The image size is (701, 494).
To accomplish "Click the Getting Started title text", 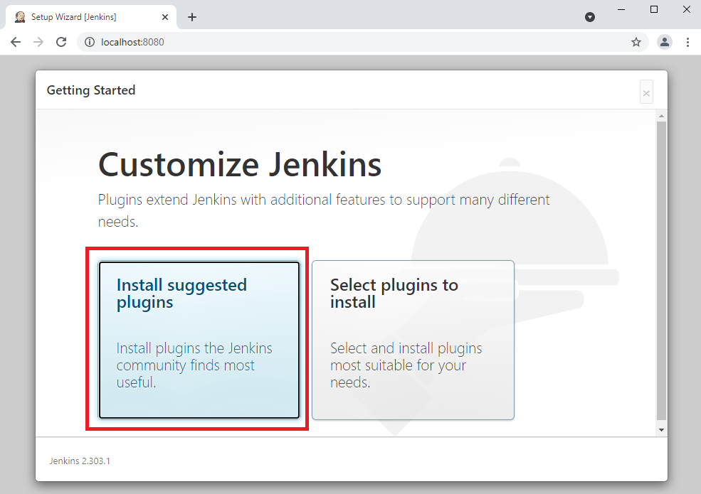I will click(x=91, y=90).
